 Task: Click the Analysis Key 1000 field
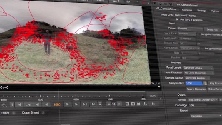(x=194, y=83)
